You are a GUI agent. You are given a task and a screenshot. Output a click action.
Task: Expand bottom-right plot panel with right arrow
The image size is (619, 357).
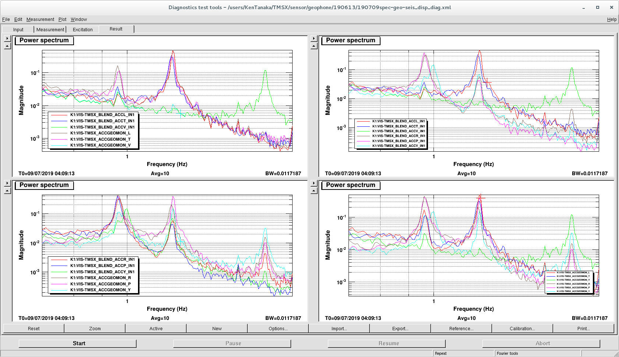(x=314, y=183)
